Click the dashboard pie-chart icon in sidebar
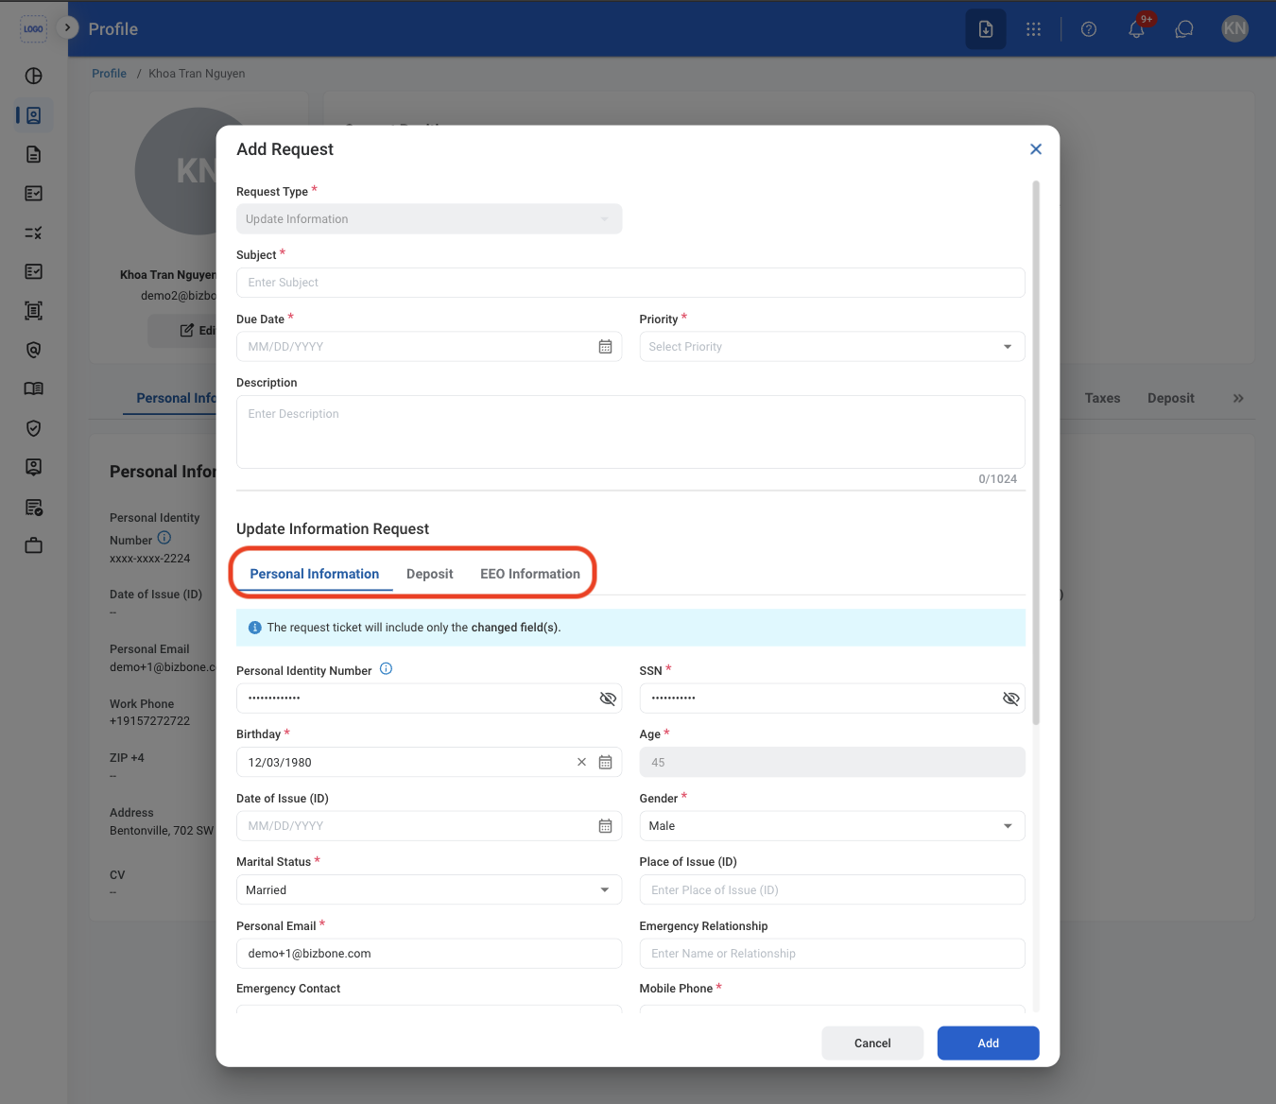This screenshot has width=1276, height=1104. point(34,76)
